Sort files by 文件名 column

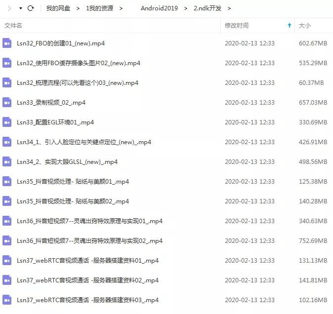(13, 26)
